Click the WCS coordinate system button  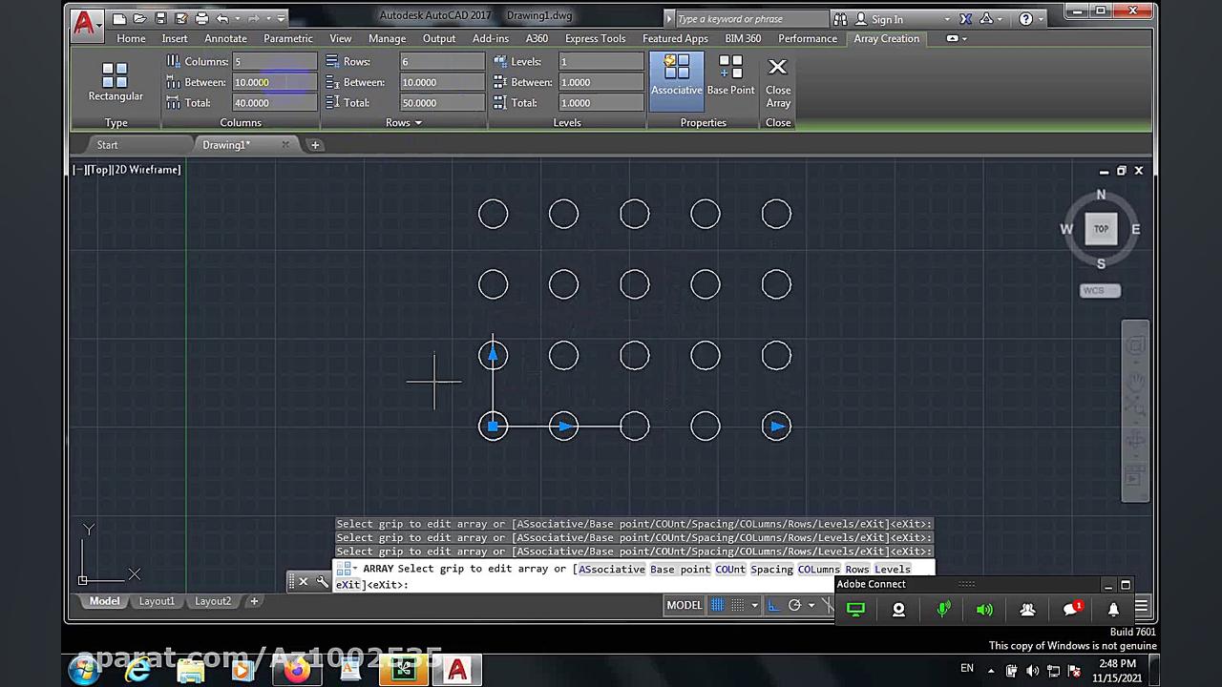(x=1100, y=291)
